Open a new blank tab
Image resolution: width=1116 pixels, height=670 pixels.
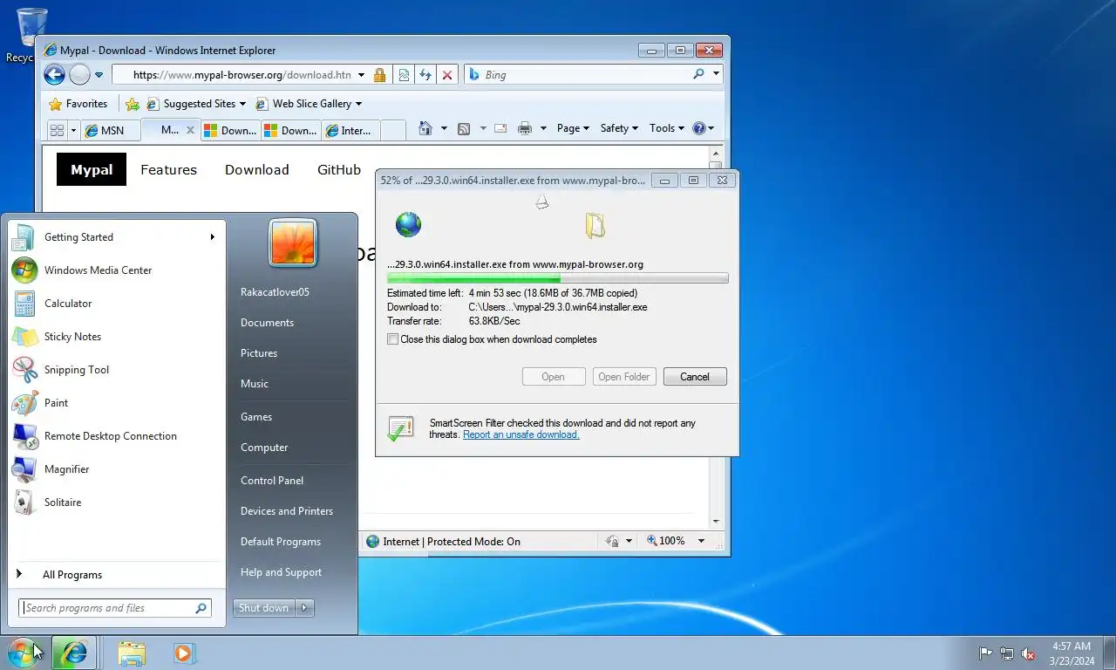pyautogui.click(x=393, y=130)
